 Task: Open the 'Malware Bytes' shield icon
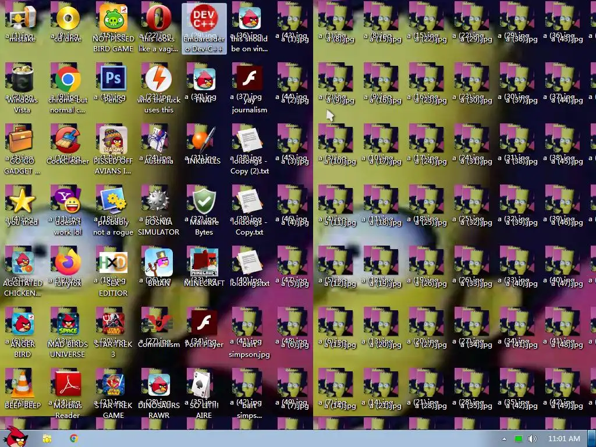coord(204,201)
